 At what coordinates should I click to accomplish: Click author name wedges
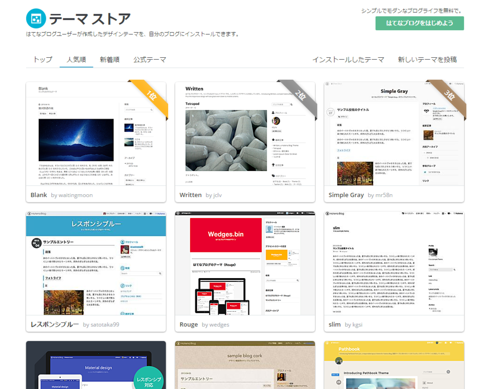click(219, 325)
